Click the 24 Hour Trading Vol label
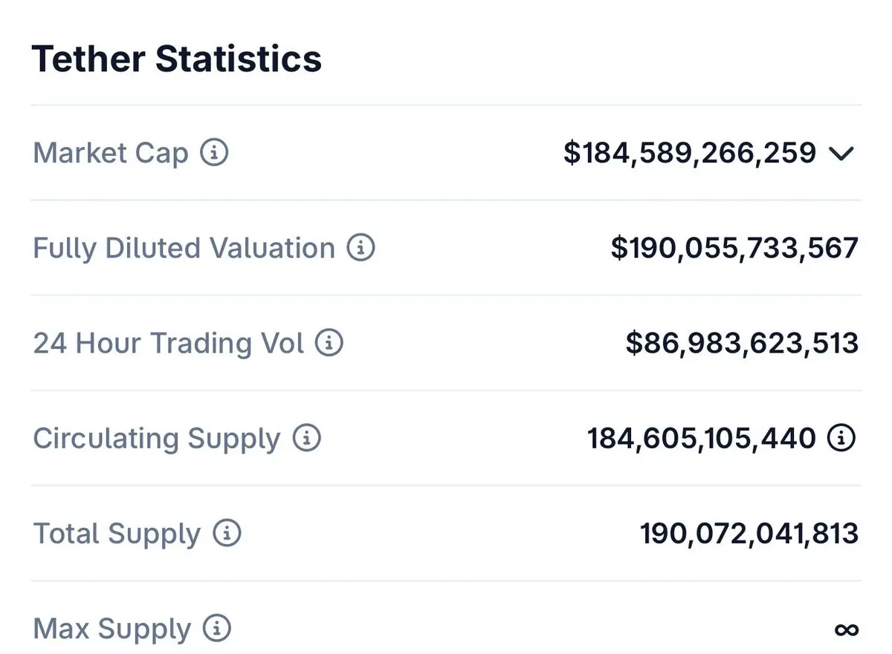This screenshot has width=892, height=654. tap(169, 343)
